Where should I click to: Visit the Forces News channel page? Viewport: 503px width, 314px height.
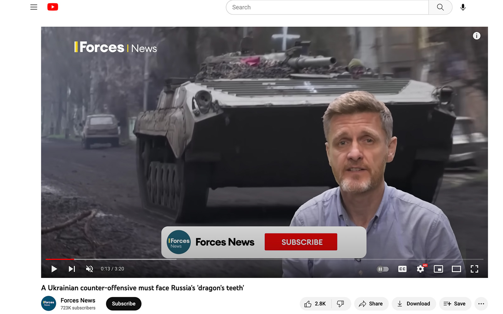coord(78,300)
